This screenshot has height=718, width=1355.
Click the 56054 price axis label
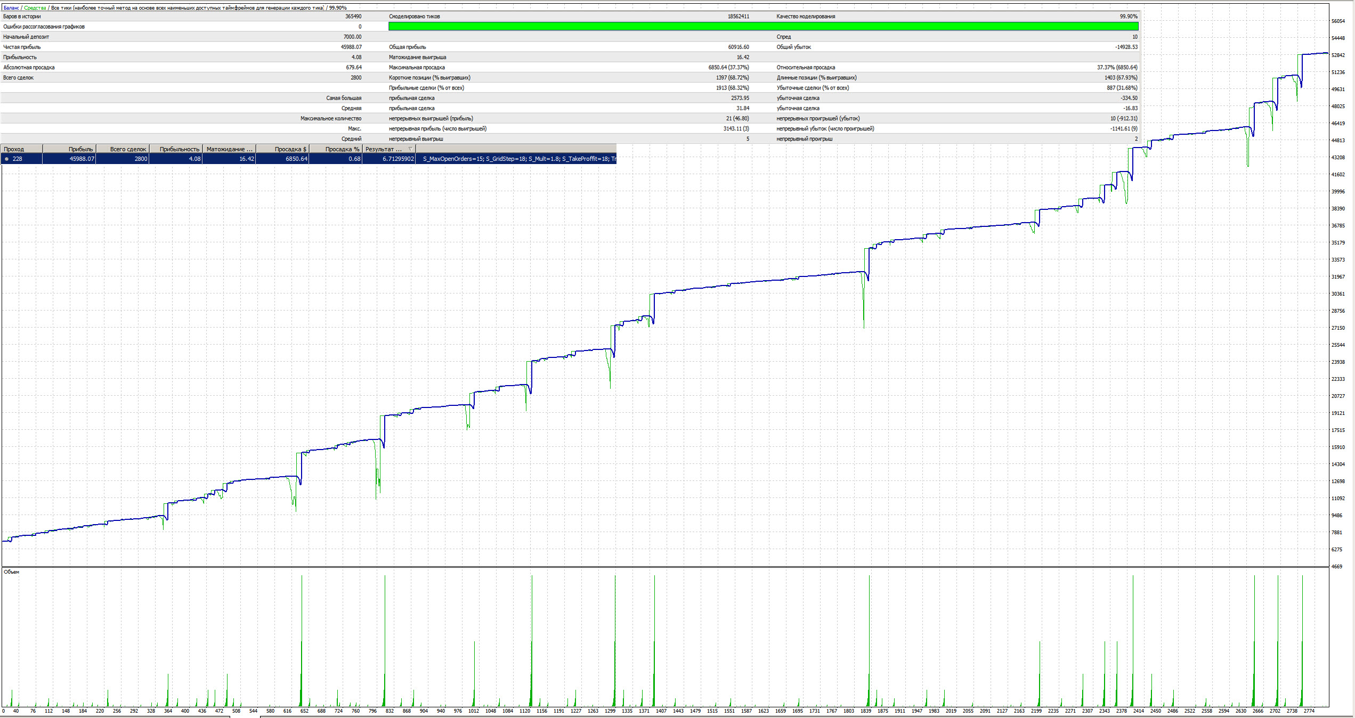point(1338,21)
